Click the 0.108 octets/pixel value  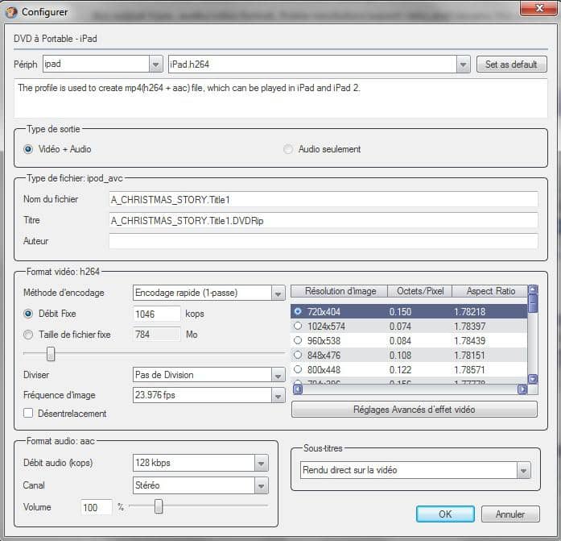point(400,356)
